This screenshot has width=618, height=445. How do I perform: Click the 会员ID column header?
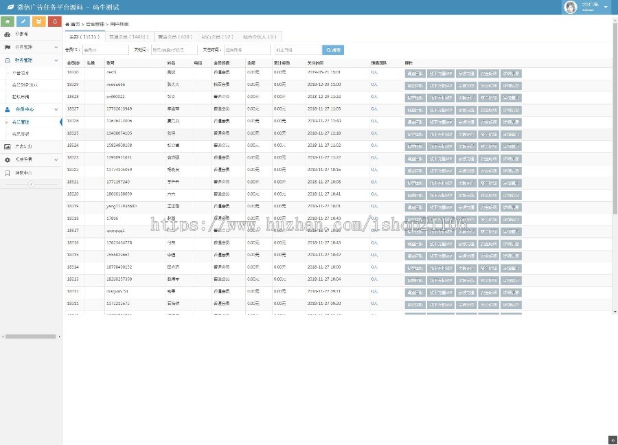click(73, 63)
